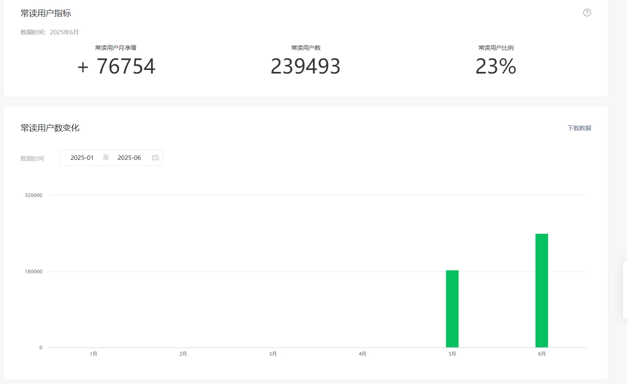
Task: Select the 1月 x-axis label
Action: point(94,354)
